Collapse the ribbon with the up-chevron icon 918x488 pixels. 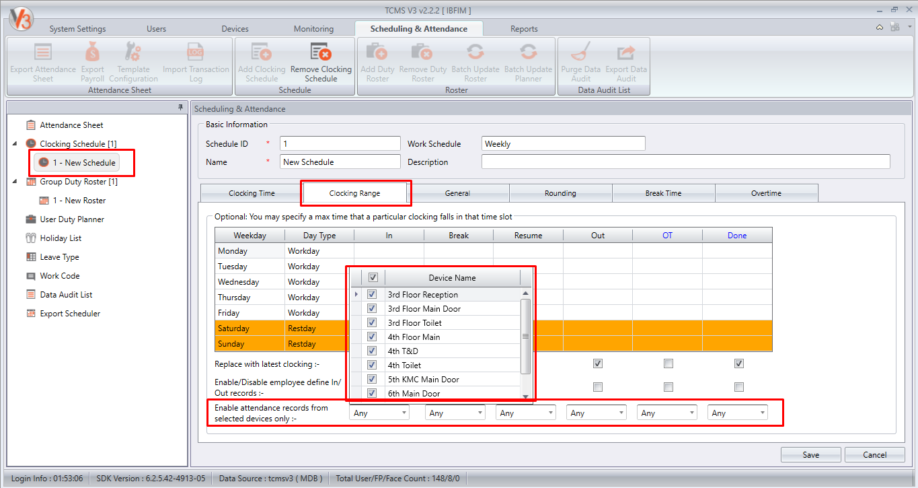click(880, 28)
